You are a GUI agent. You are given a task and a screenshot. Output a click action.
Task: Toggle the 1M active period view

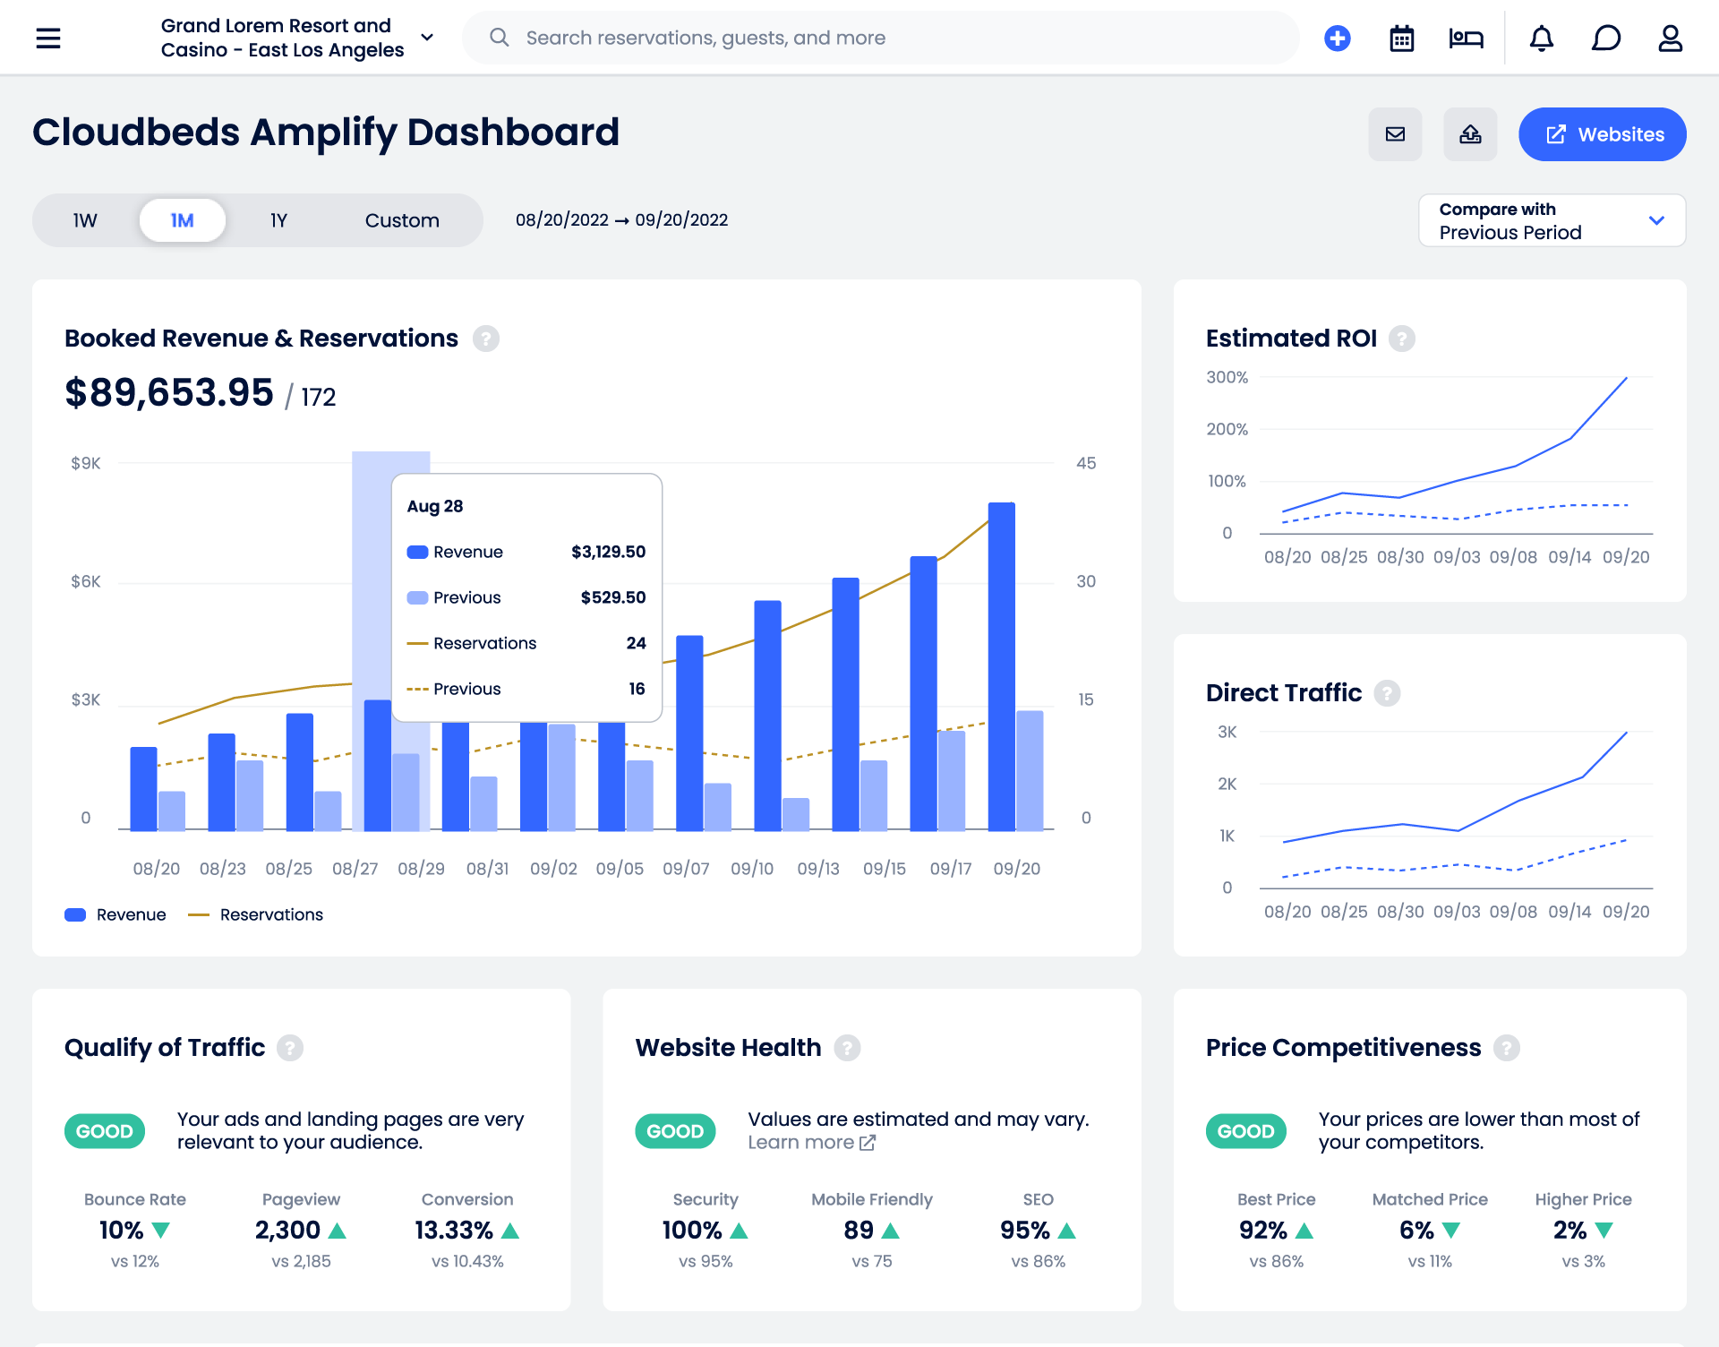coord(183,219)
